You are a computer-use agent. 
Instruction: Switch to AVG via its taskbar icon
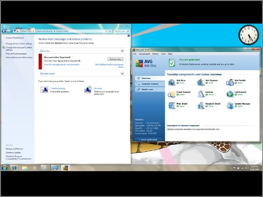pyautogui.click(x=65, y=168)
